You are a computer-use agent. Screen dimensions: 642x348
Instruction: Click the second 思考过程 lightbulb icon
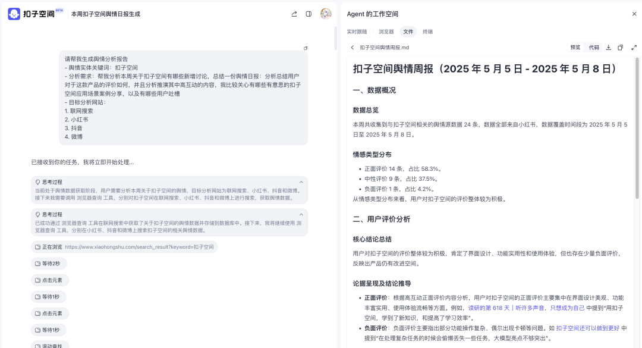click(37, 214)
